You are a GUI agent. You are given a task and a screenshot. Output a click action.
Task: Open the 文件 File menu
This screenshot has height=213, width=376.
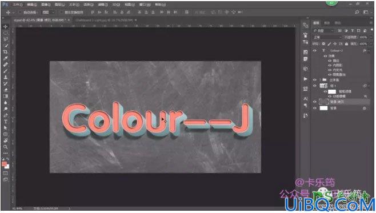18,5
